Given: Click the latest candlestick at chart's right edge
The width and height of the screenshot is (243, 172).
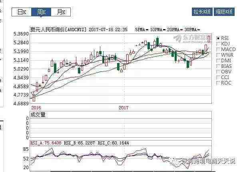Looking at the screenshot, I should (209, 39).
